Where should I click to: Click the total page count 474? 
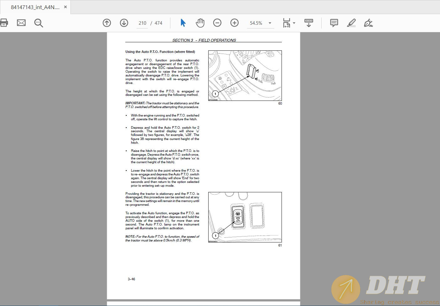158,23
